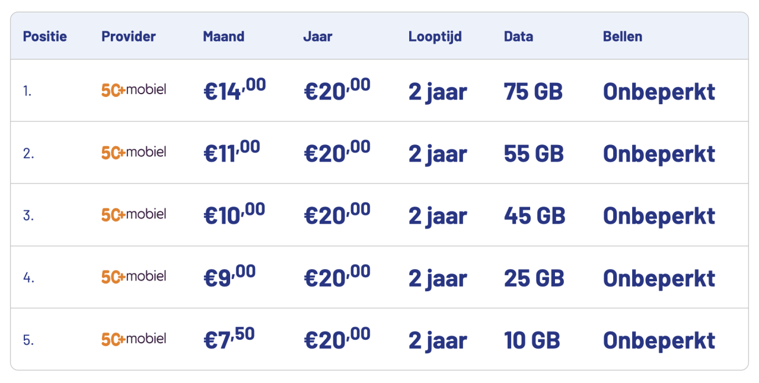Click the Data column header
This screenshot has width=759, height=383.
click(518, 36)
